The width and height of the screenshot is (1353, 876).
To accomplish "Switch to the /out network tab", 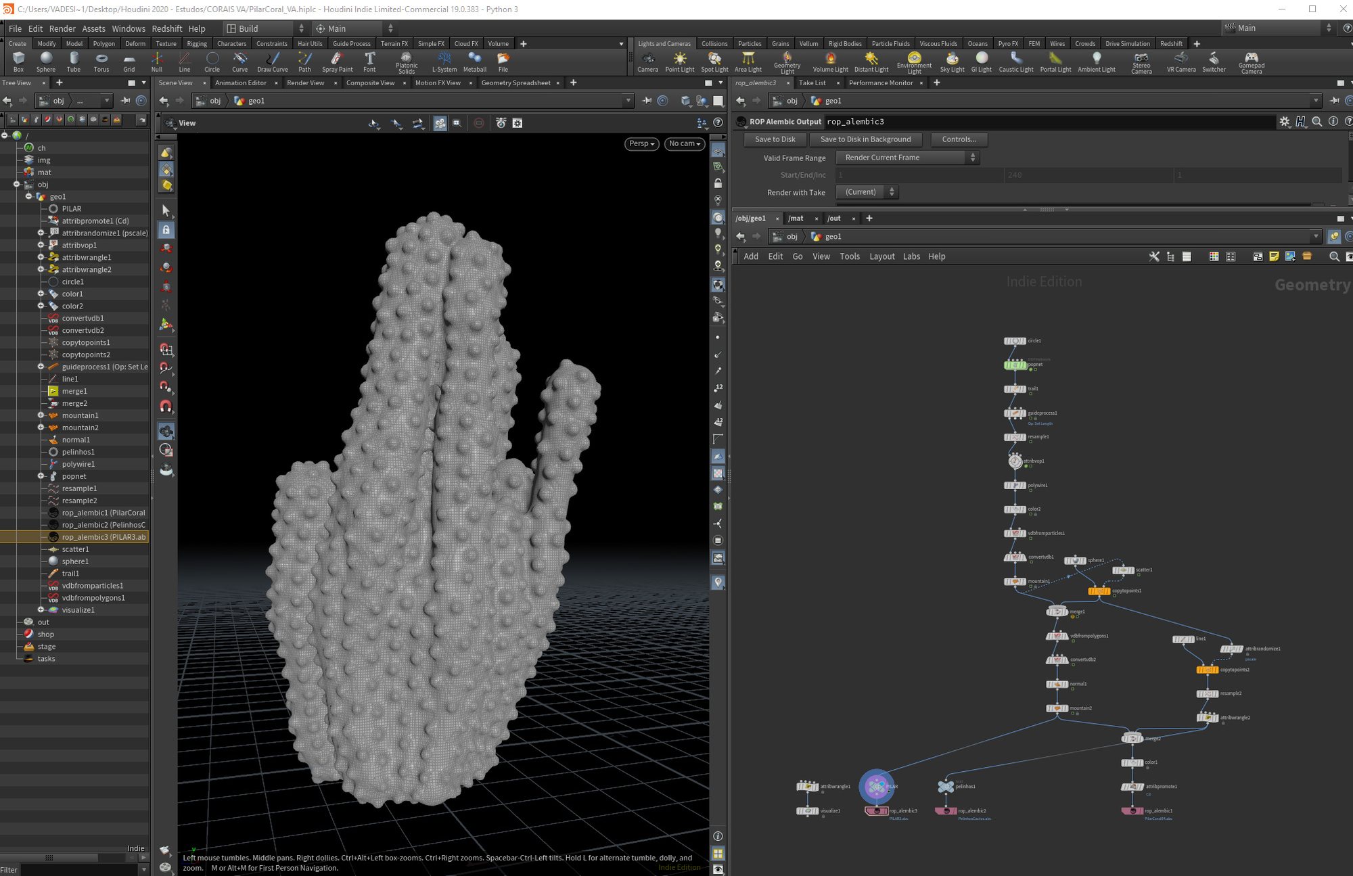I will tap(834, 218).
